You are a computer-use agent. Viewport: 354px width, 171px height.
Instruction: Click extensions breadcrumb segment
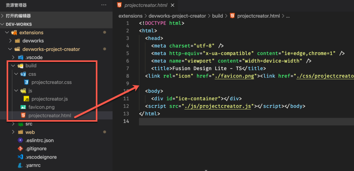click(x=130, y=16)
